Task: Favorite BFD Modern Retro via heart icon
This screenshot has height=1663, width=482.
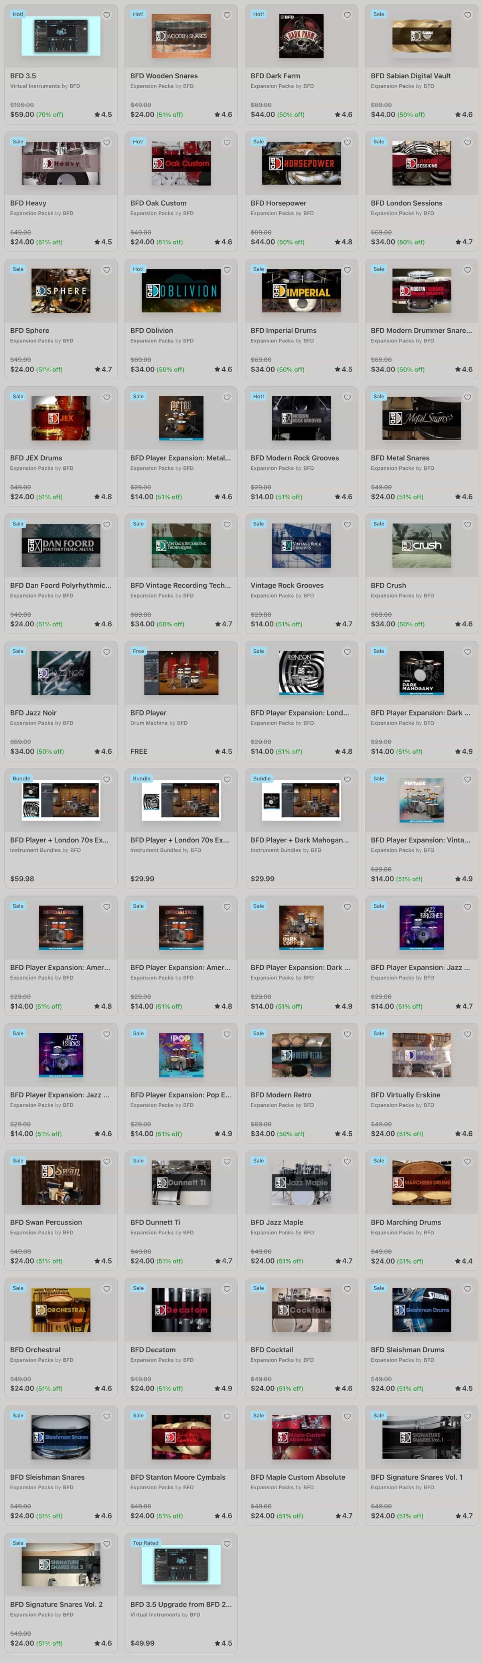Action: (347, 1034)
